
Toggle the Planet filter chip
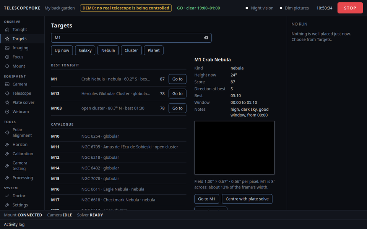[x=154, y=50]
